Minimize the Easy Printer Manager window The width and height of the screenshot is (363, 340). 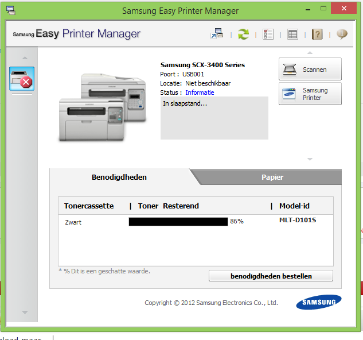coord(308,10)
